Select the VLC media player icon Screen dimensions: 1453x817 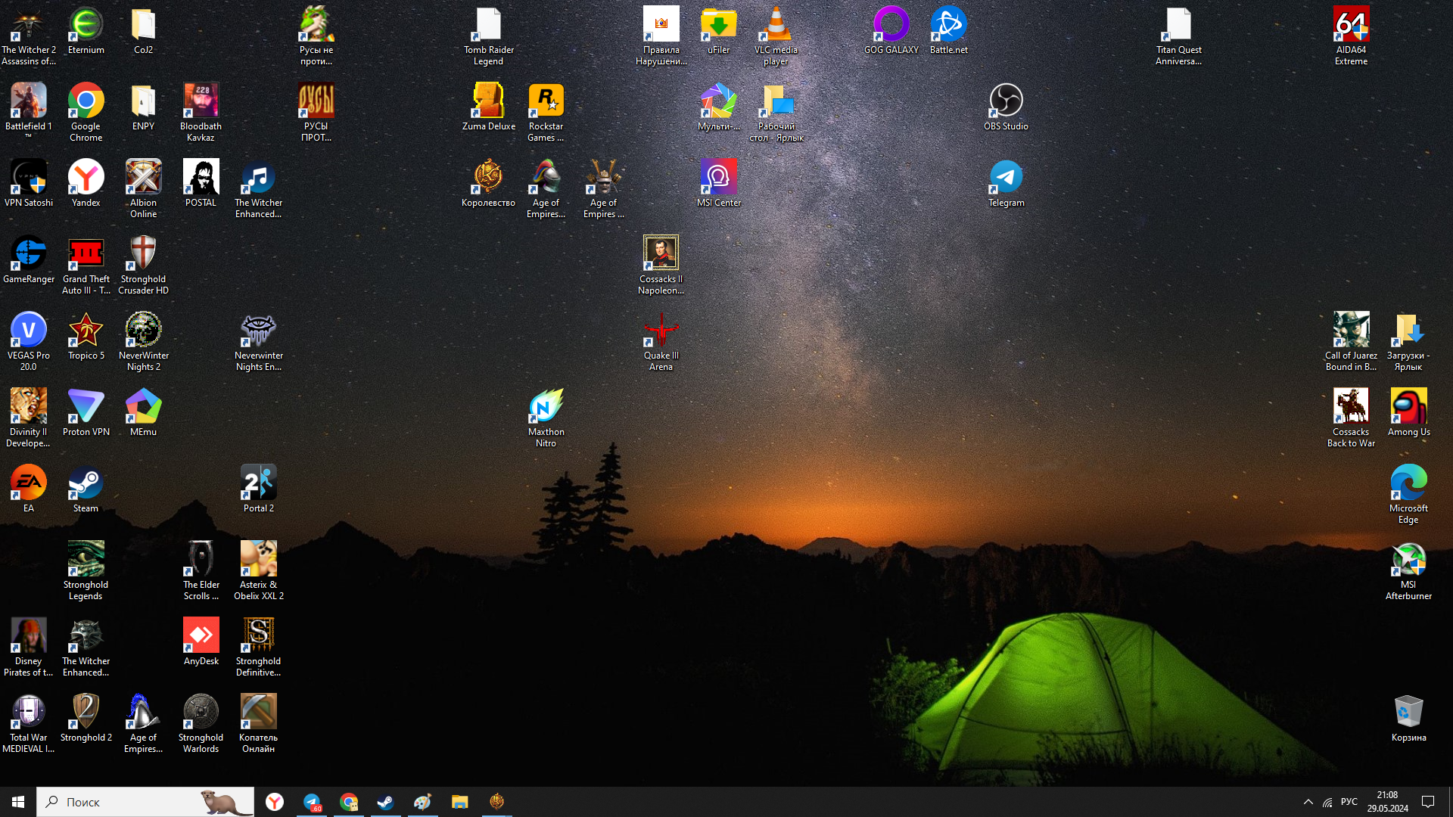tap(776, 24)
